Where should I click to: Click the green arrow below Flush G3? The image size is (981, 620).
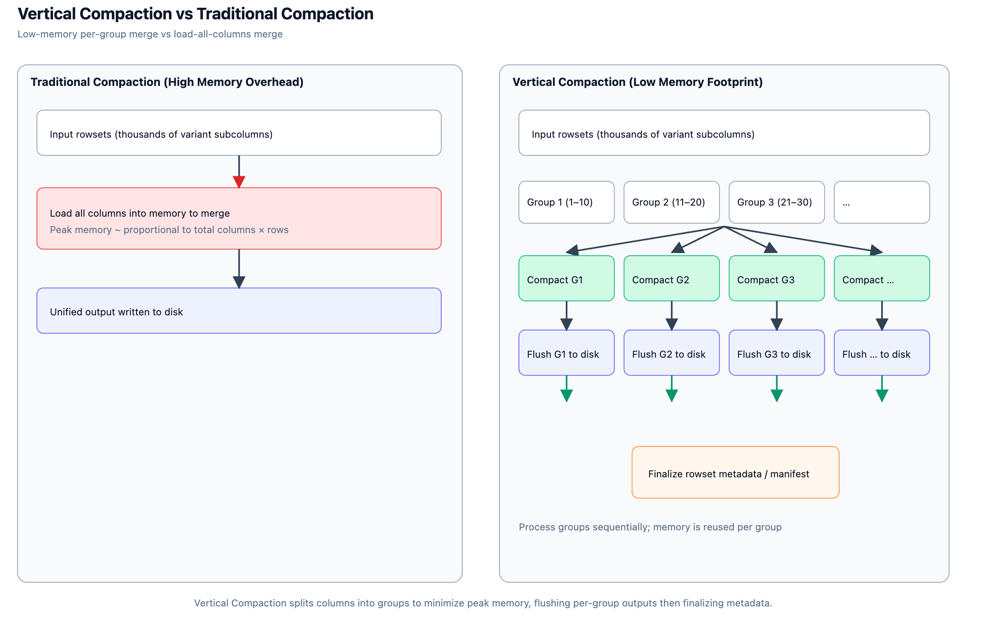click(776, 395)
